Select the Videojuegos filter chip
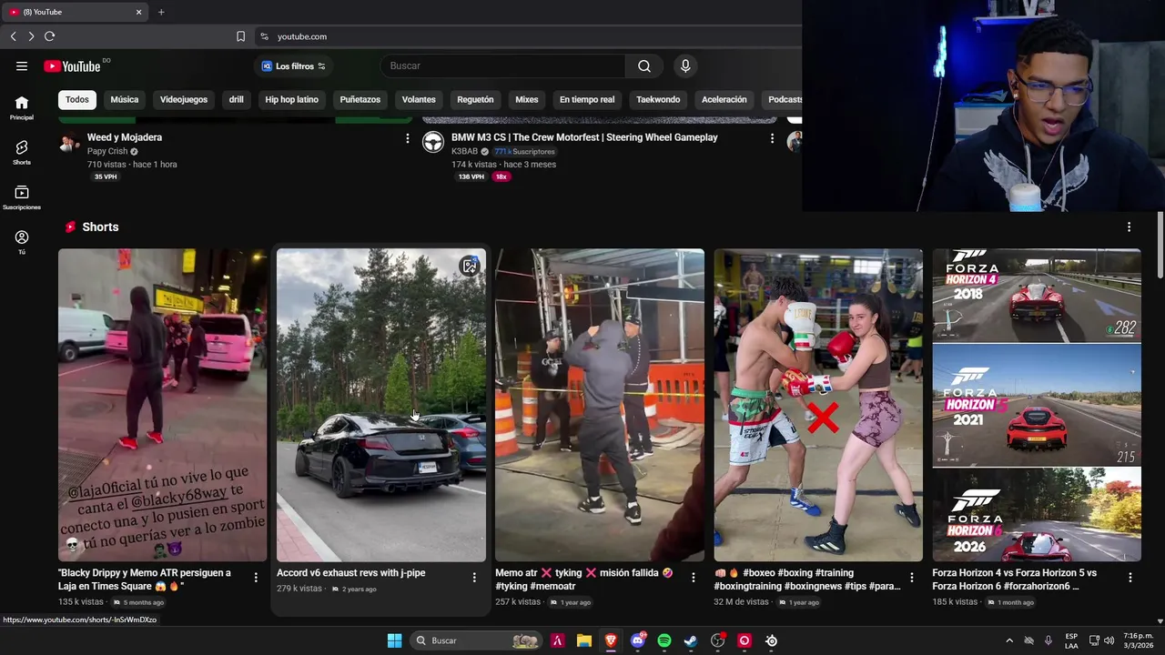Image resolution: width=1165 pixels, height=655 pixels. 184,99
